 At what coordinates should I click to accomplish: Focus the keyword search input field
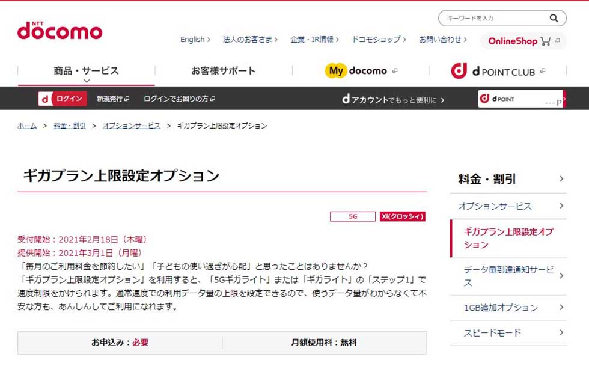coord(502,18)
